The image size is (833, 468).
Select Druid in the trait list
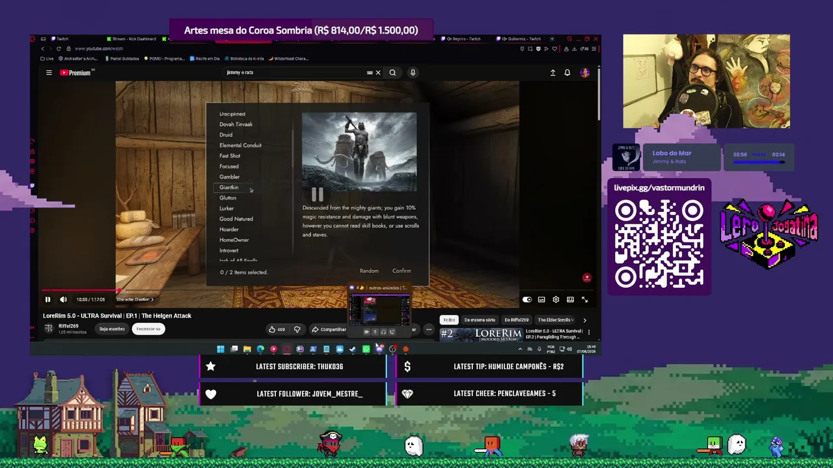(x=226, y=135)
